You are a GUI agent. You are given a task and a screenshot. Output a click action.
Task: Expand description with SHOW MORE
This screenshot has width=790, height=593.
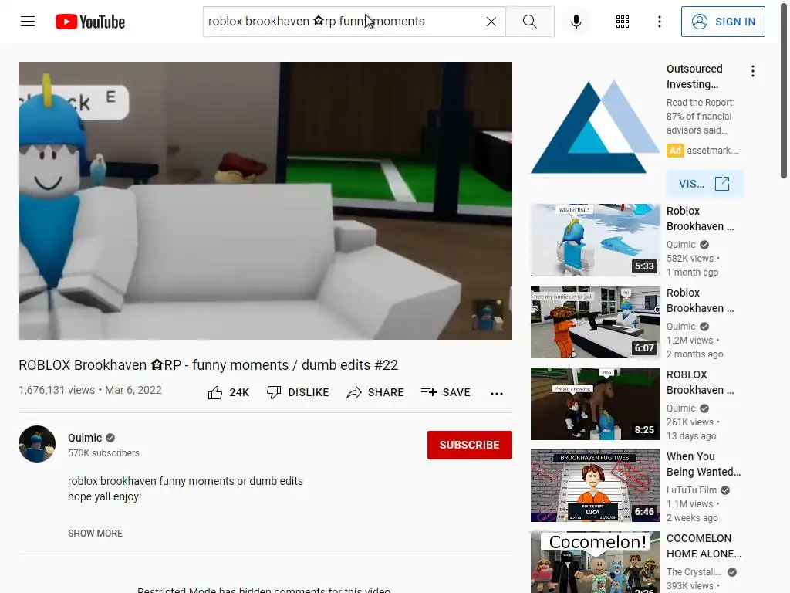(x=95, y=533)
